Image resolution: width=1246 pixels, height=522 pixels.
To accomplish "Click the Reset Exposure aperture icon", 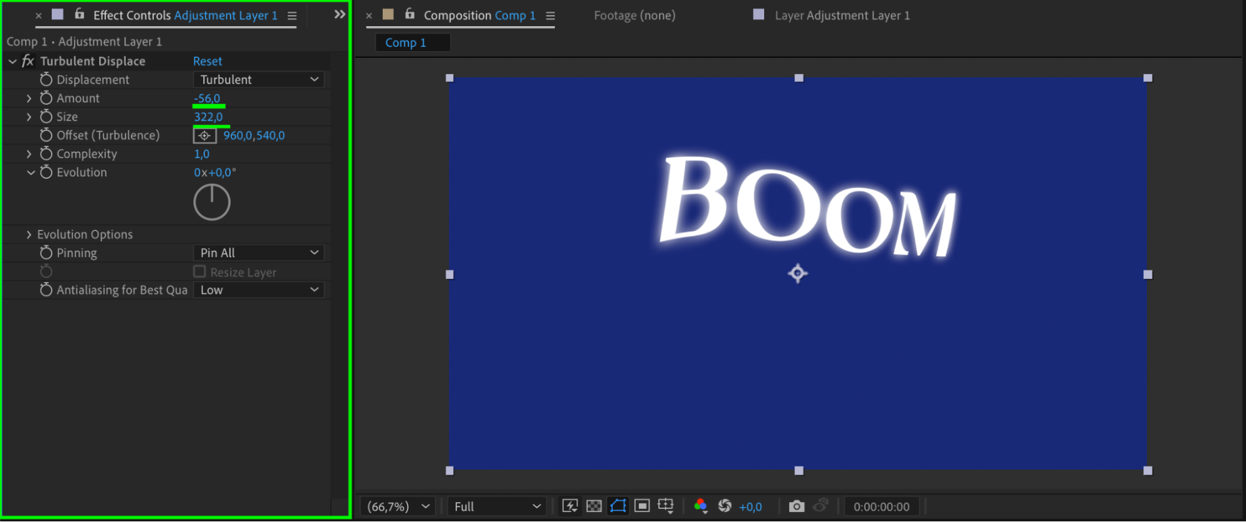I will point(724,506).
